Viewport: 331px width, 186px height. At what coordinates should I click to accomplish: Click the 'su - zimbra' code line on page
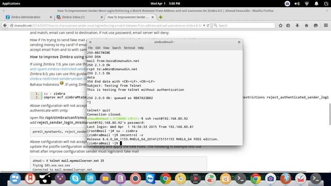pyautogui.click(x=54, y=94)
